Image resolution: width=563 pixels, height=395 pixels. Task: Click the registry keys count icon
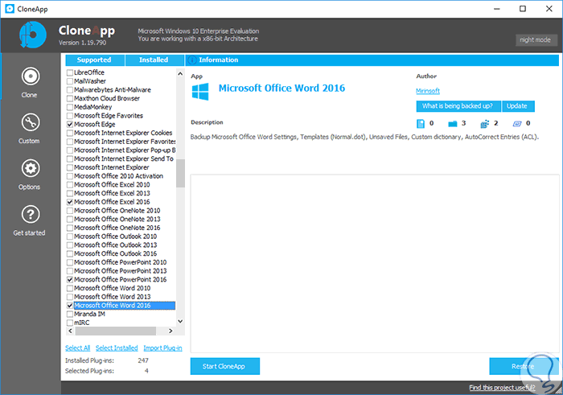coord(484,124)
